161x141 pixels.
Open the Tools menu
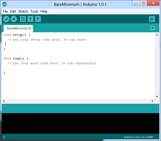pos(34,11)
